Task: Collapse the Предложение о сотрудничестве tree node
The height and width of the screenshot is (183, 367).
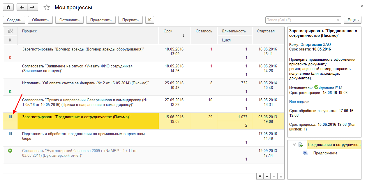Action: tap(295, 144)
